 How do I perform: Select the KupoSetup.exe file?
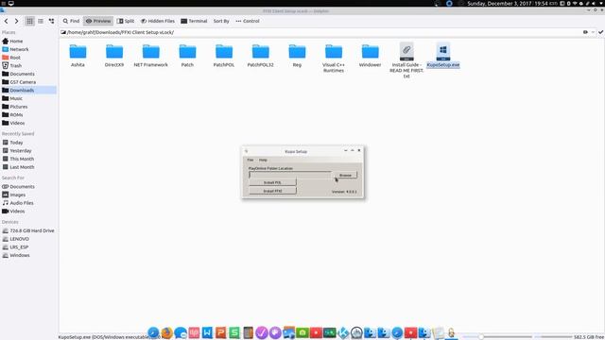[443, 55]
